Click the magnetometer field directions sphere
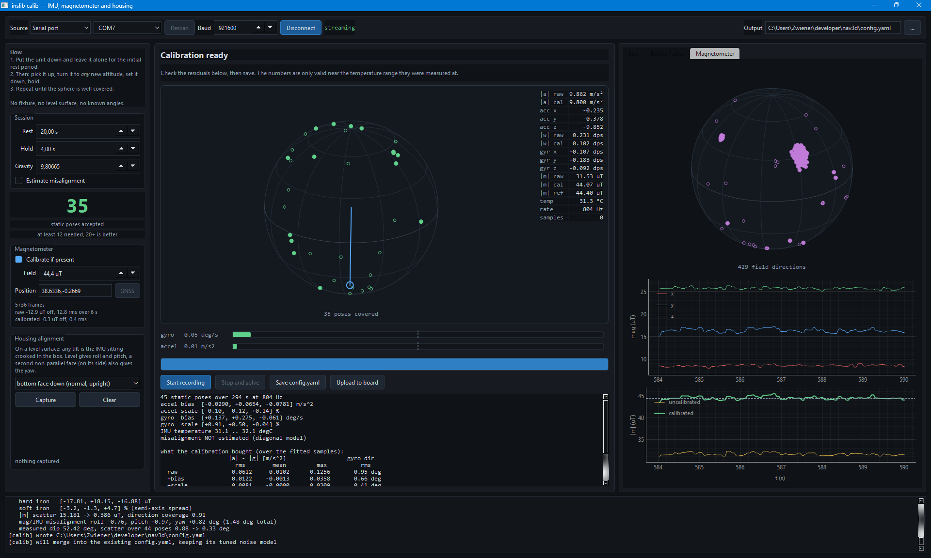This screenshot has height=558, width=931. click(772, 169)
